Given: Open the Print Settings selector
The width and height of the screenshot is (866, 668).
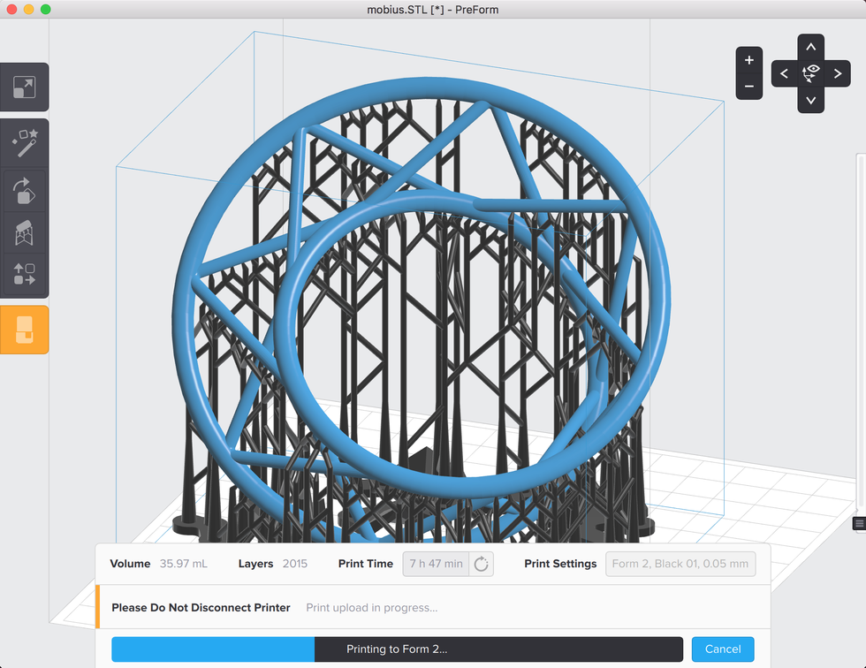Looking at the screenshot, I should (x=680, y=564).
